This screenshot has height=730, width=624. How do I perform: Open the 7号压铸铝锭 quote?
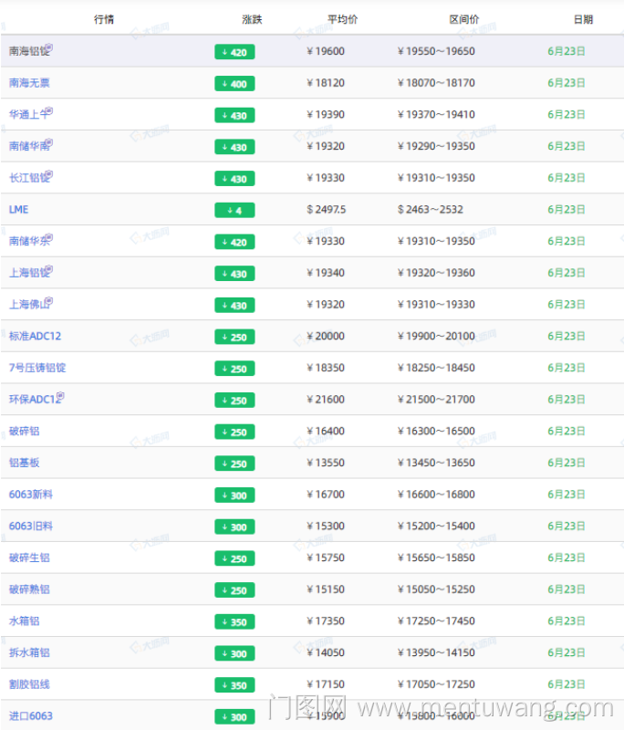coord(37,368)
